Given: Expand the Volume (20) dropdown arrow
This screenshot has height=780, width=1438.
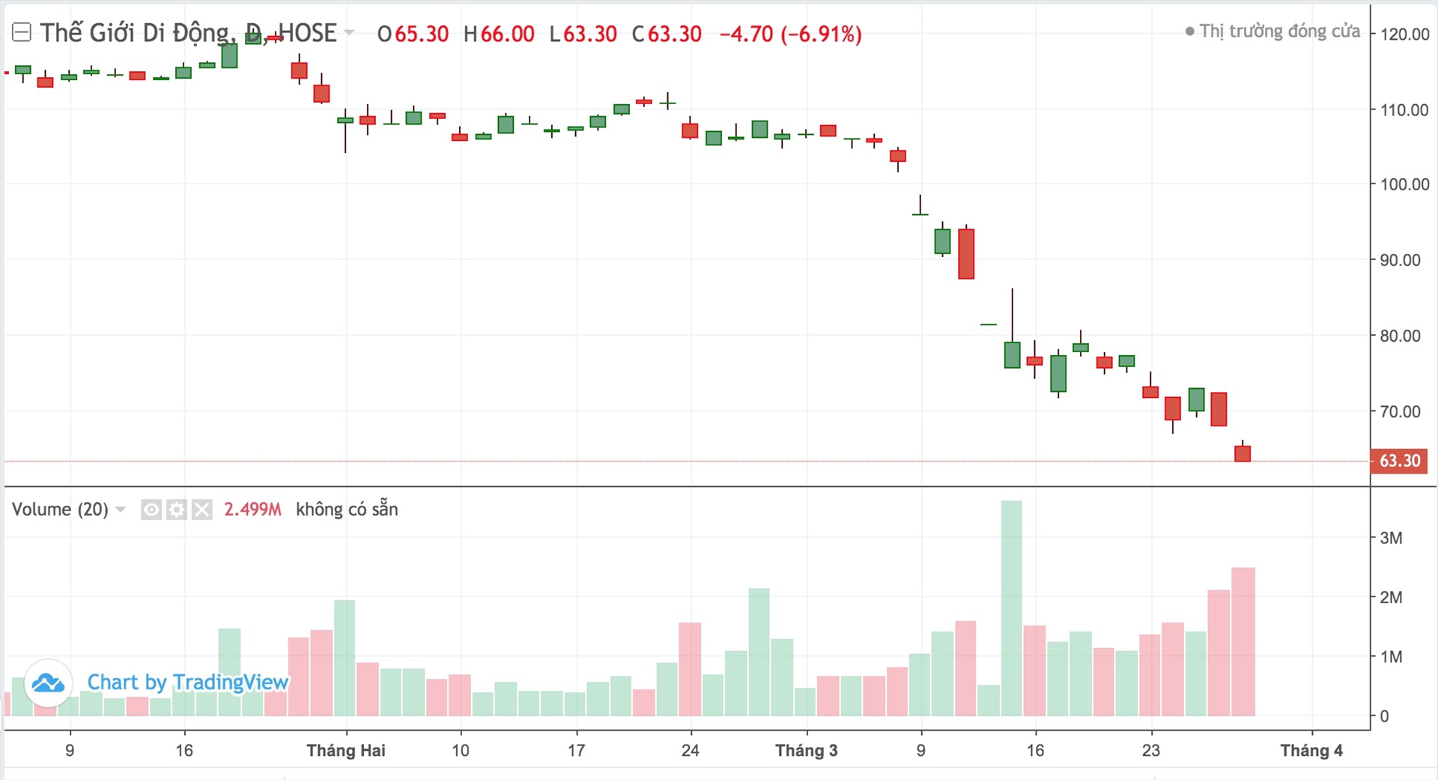Looking at the screenshot, I should 121,510.
